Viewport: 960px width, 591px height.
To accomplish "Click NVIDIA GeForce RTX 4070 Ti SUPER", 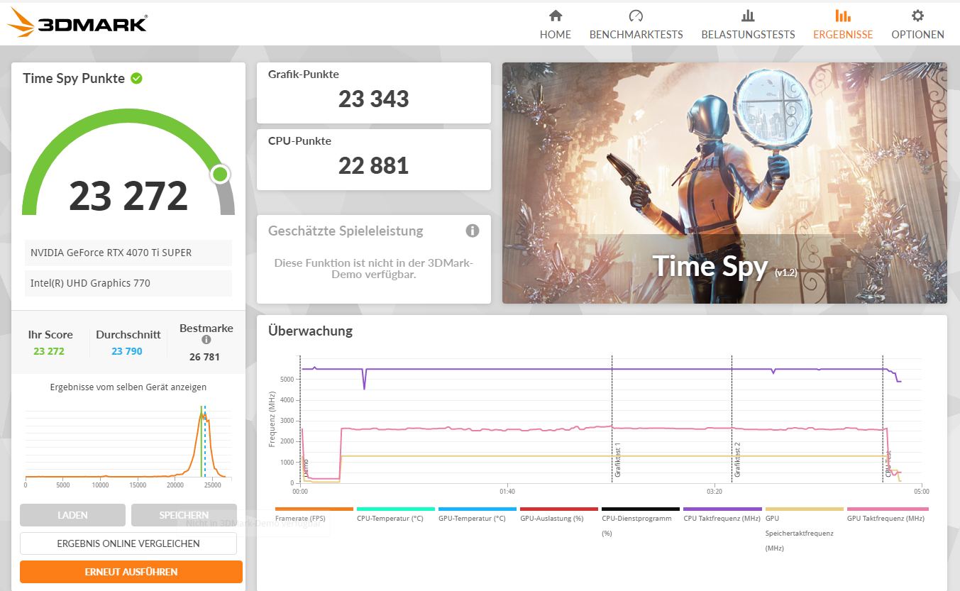I will (128, 253).
